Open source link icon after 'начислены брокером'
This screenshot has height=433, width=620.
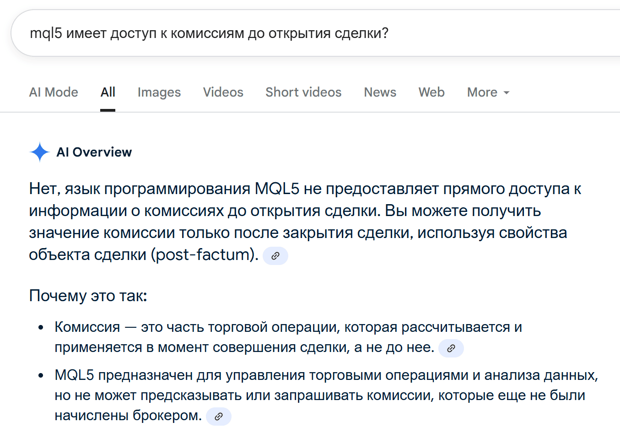click(x=219, y=417)
